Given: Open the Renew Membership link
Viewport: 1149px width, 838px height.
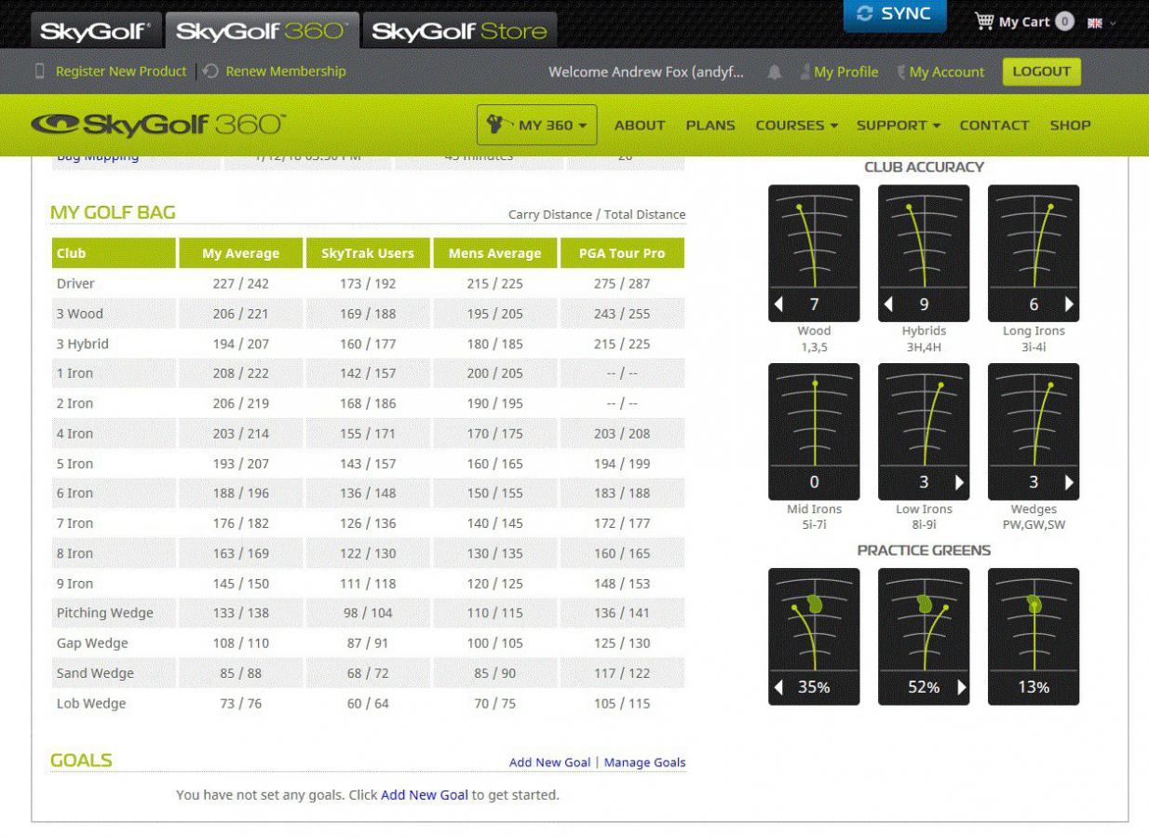Looking at the screenshot, I should (285, 71).
